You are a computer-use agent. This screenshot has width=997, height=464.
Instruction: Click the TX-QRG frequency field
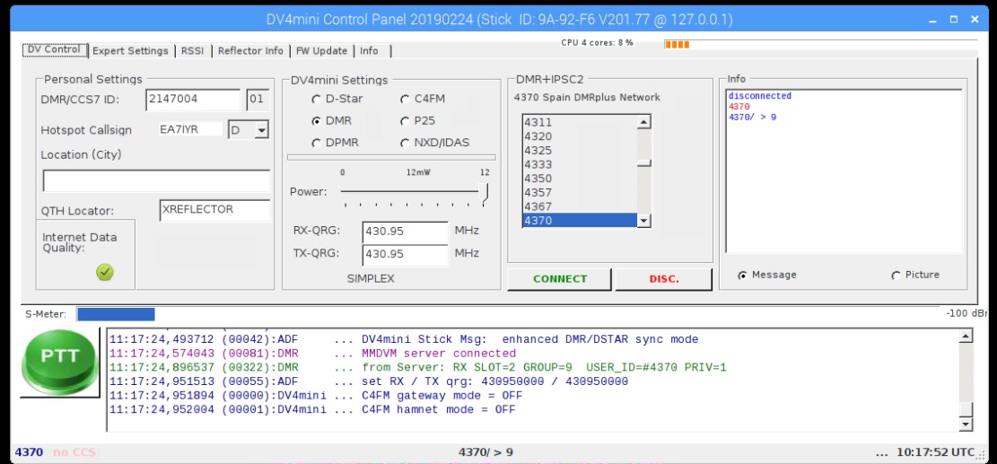coord(405,254)
